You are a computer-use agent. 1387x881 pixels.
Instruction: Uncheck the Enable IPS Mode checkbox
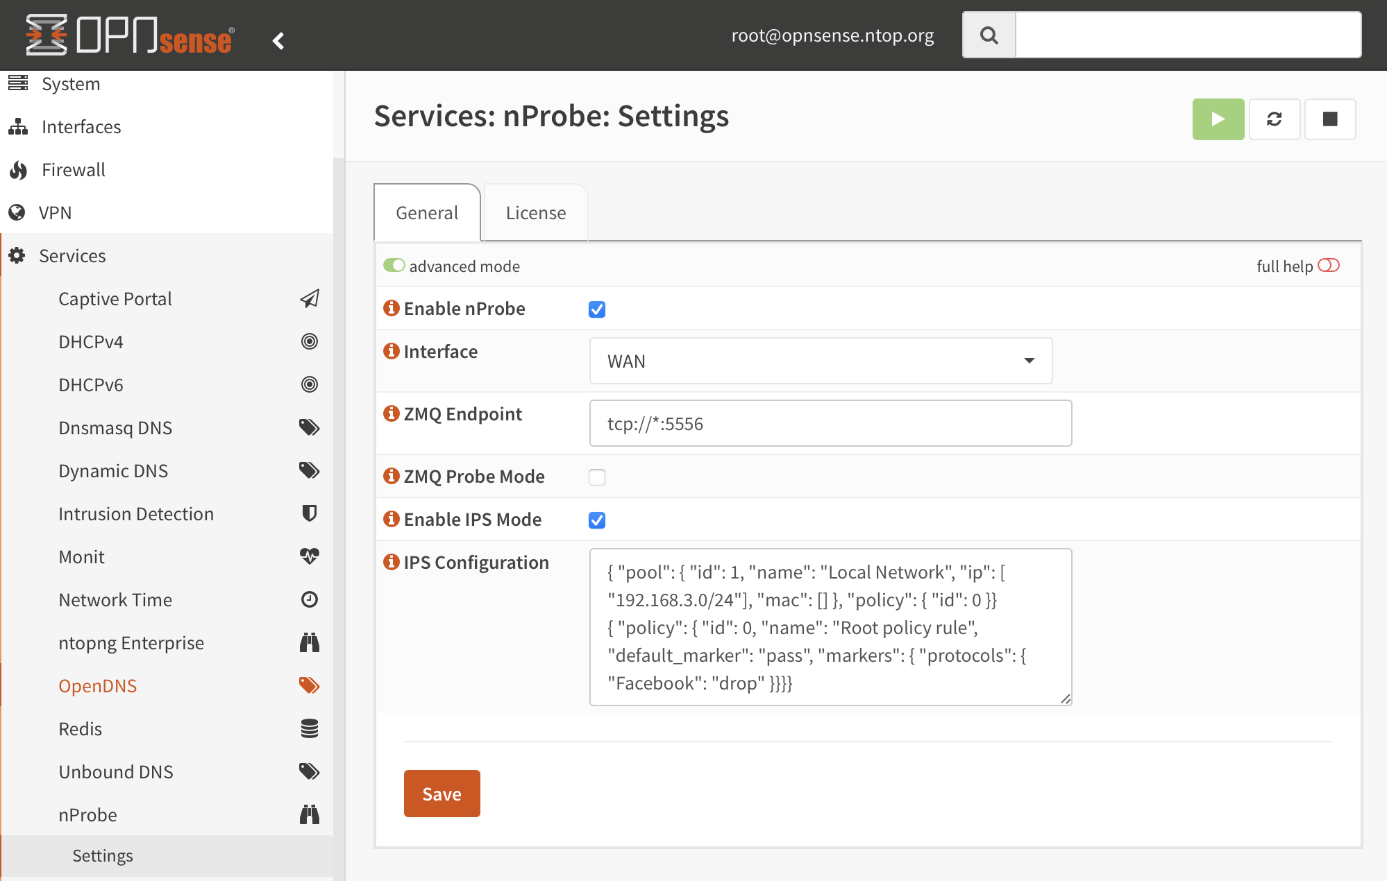click(x=597, y=520)
